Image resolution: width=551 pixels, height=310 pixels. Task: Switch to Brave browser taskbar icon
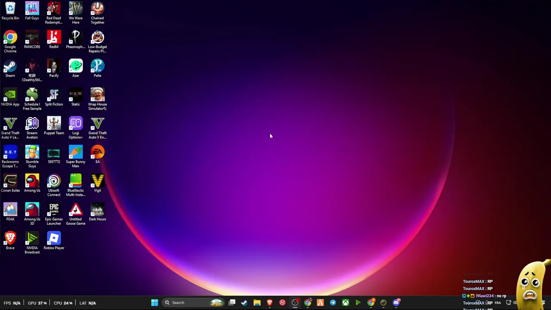pyautogui.click(x=269, y=303)
